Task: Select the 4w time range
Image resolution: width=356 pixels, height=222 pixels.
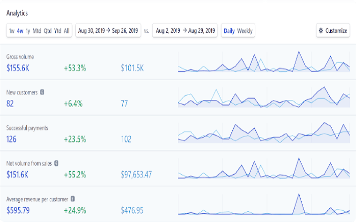Action: click(x=20, y=31)
